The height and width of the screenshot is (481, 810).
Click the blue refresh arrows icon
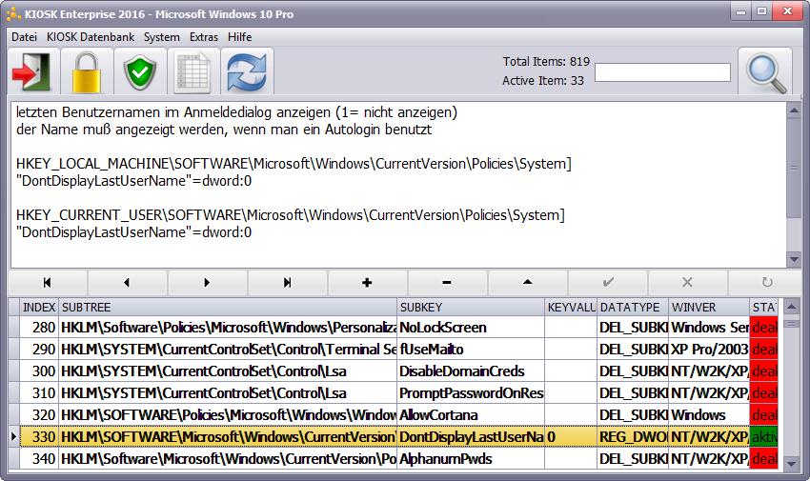[247, 71]
